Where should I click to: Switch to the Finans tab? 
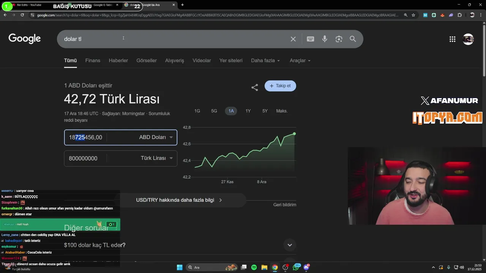[x=93, y=61]
